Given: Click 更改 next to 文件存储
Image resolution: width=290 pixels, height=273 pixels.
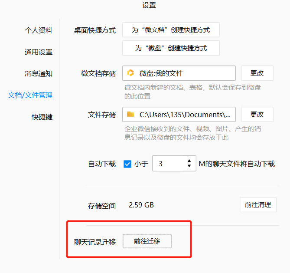Looking at the screenshot, I should (257, 114).
